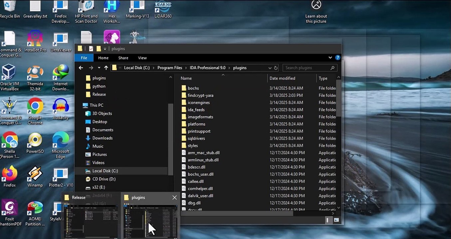Open Oracle VM VirtualBox shortcut
The height and width of the screenshot is (239, 451).
tap(10, 78)
